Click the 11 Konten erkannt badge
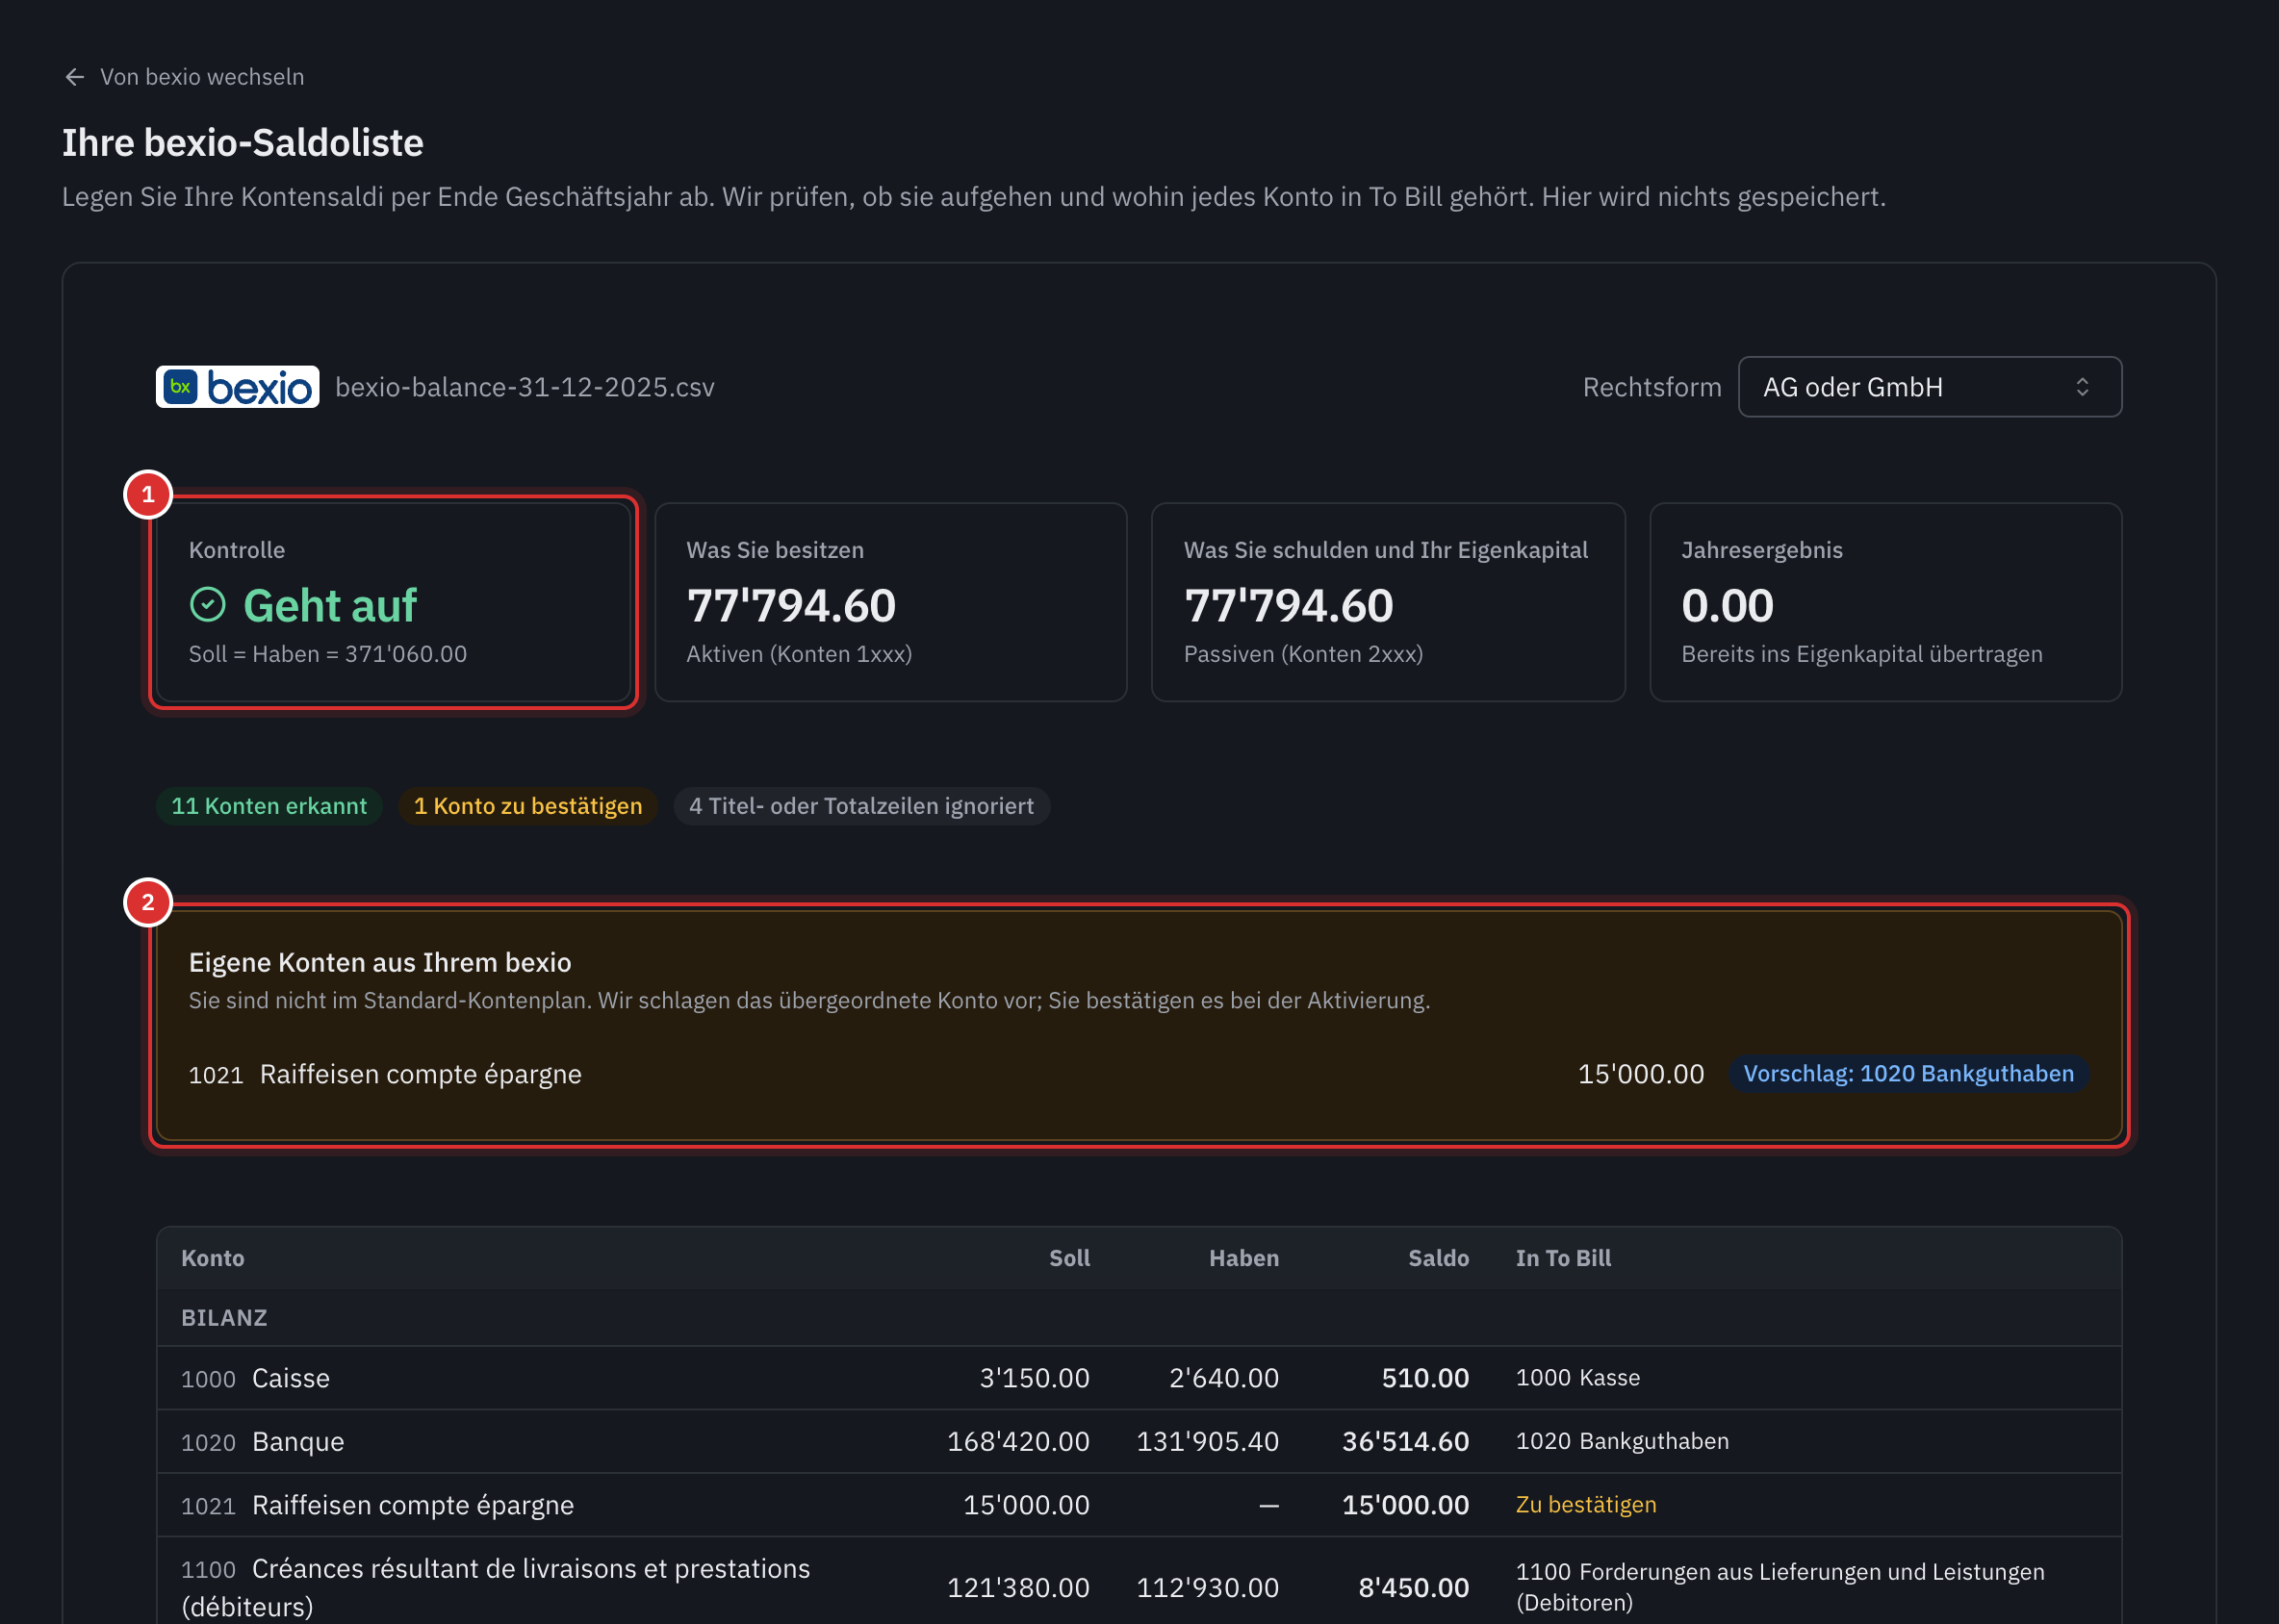The width and height of the screenshot is (2279, 1624). coord(269,806)
